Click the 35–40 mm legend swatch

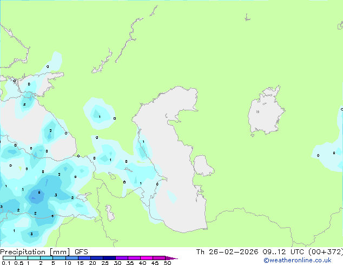[x=134, y=258]
